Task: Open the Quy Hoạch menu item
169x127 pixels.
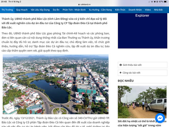Action: click(22, 10)
